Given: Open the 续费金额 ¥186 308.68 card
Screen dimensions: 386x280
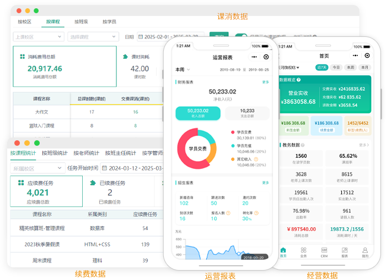Looking at the screenshot, I should pos(326,126).
